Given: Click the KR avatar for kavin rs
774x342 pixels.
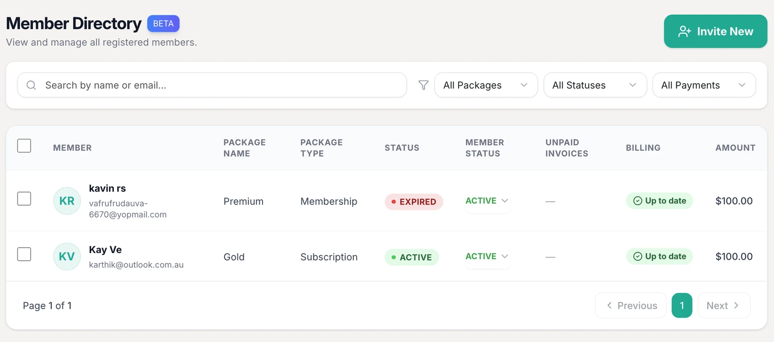Looking at the screenshot, I should point(67,201).
